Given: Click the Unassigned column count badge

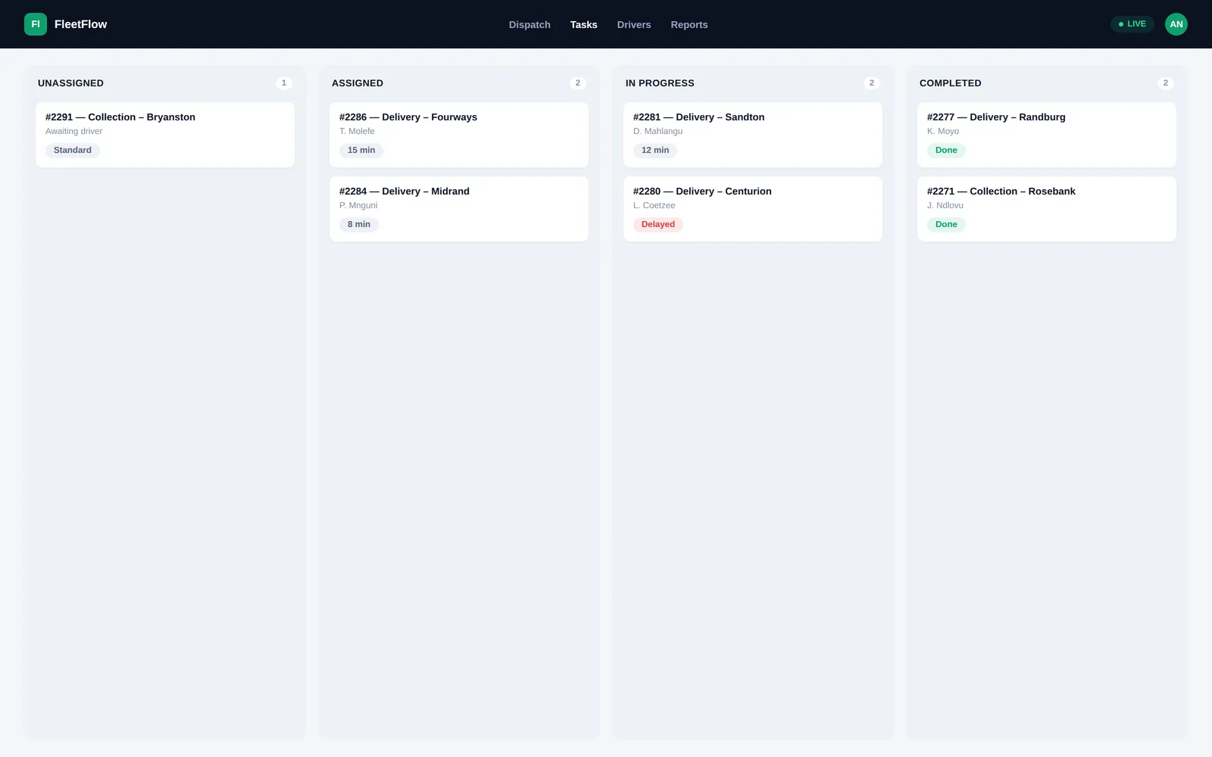Looking at the screenshot, I should (284, 83).
